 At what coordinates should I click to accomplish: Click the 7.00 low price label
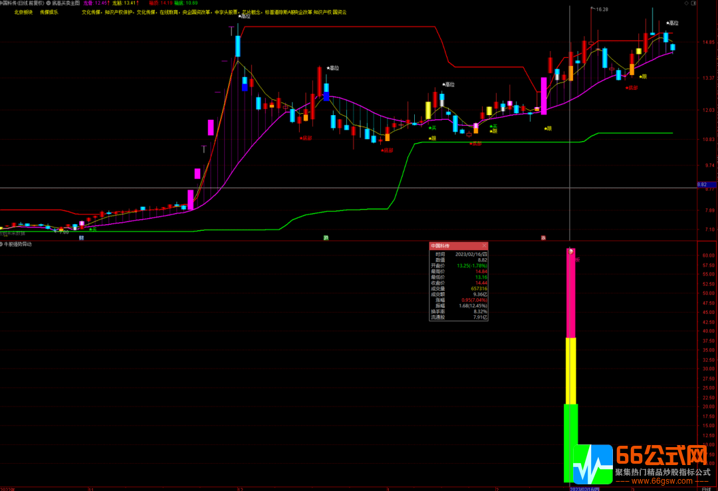click(64, 232)
